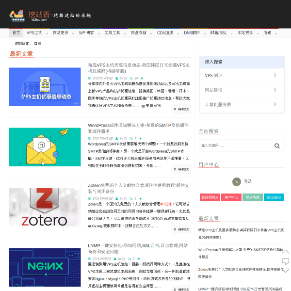Expand the 网站建设 nav dropdown arrow

pos(73,33)
